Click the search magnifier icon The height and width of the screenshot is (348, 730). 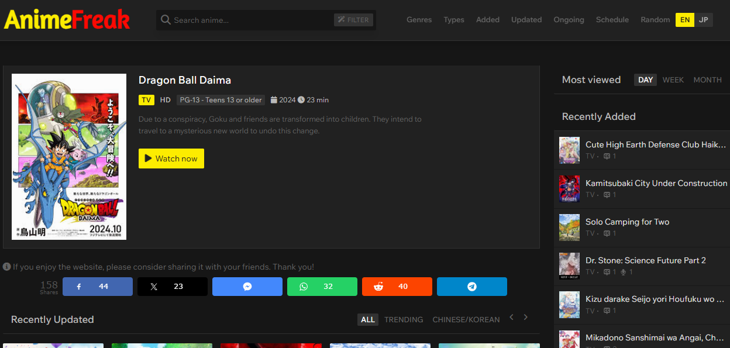(166, 20)
